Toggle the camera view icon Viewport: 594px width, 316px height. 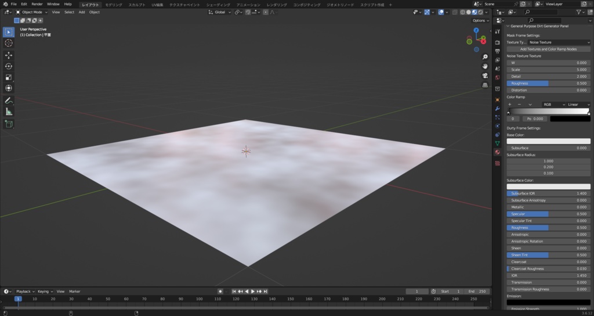(485, 76)
